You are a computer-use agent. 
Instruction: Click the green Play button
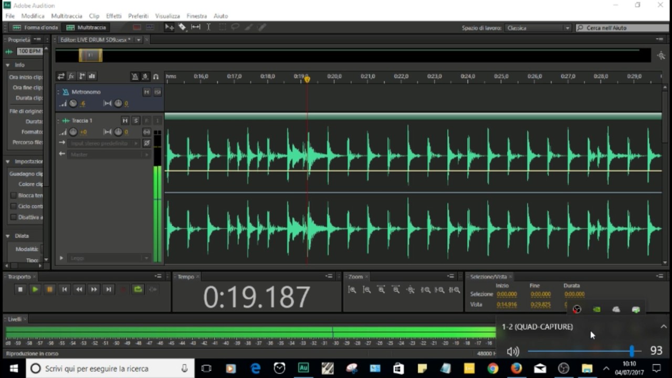35,289
